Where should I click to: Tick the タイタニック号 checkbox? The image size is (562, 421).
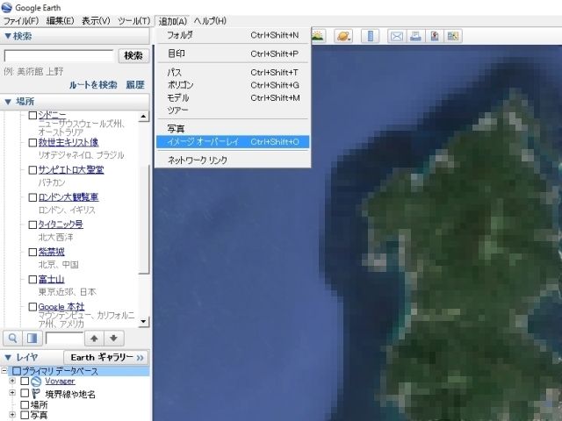coord(32,225)
